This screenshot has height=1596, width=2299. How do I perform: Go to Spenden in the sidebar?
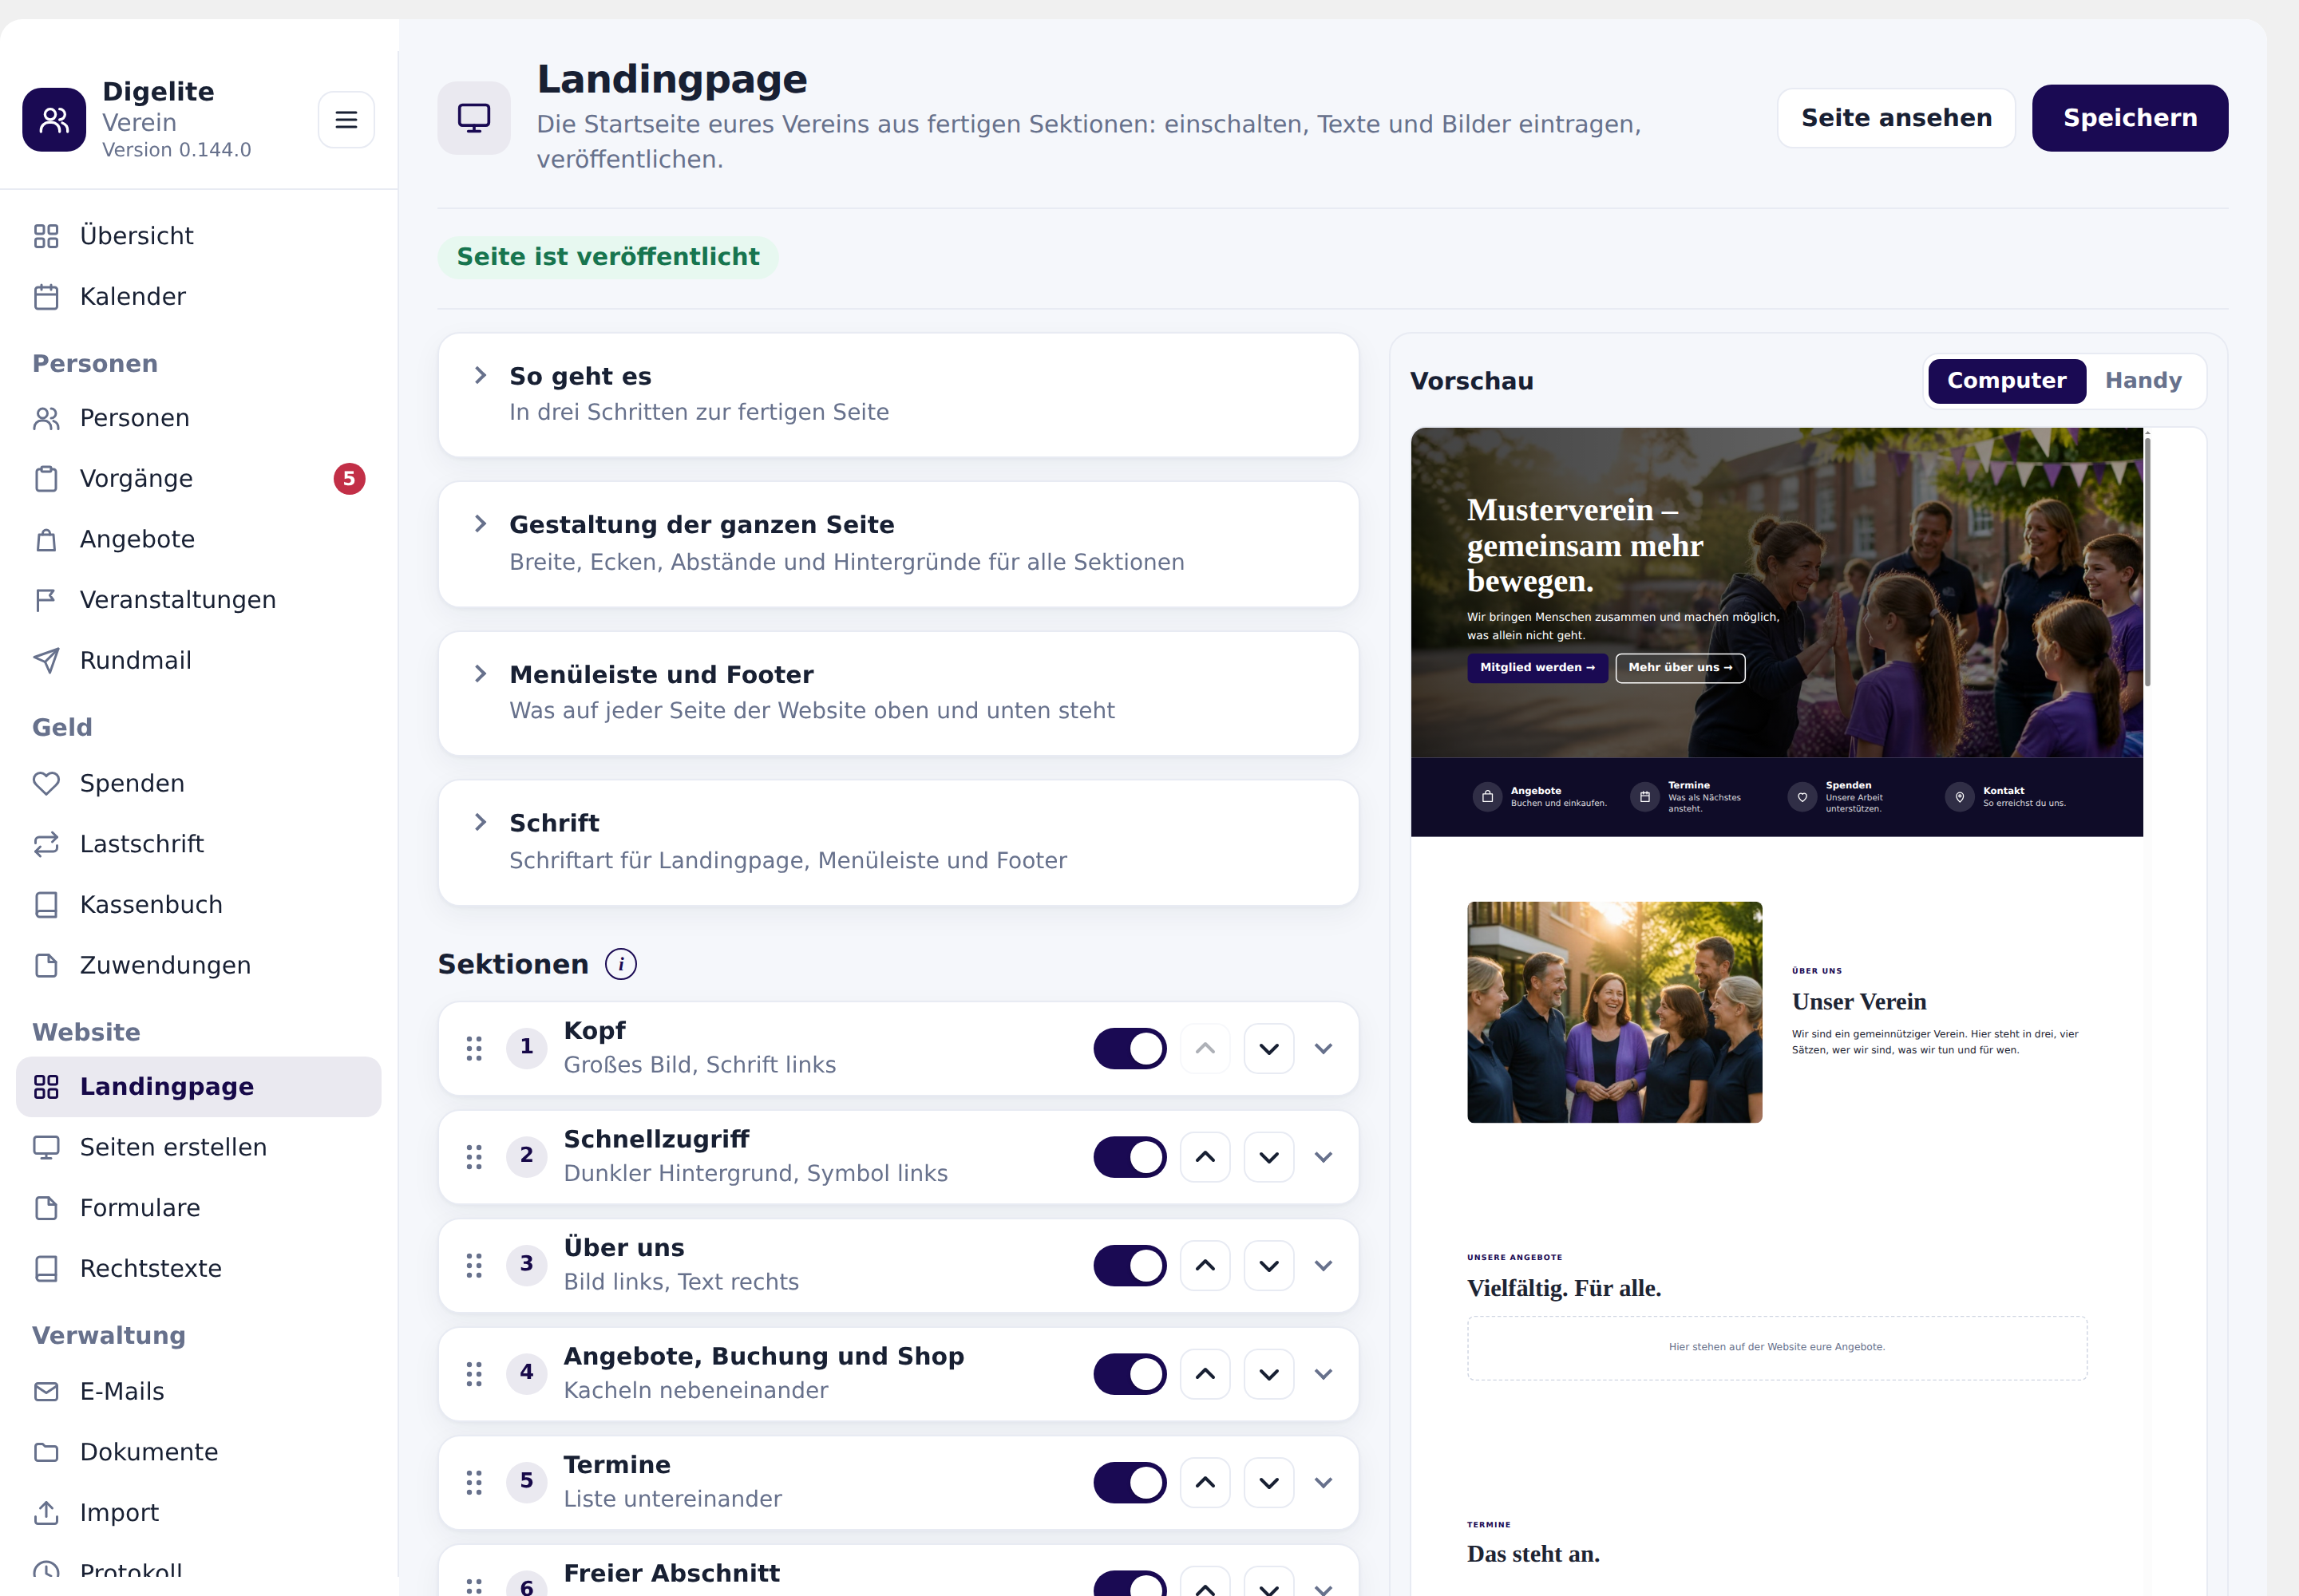(198, 784)
